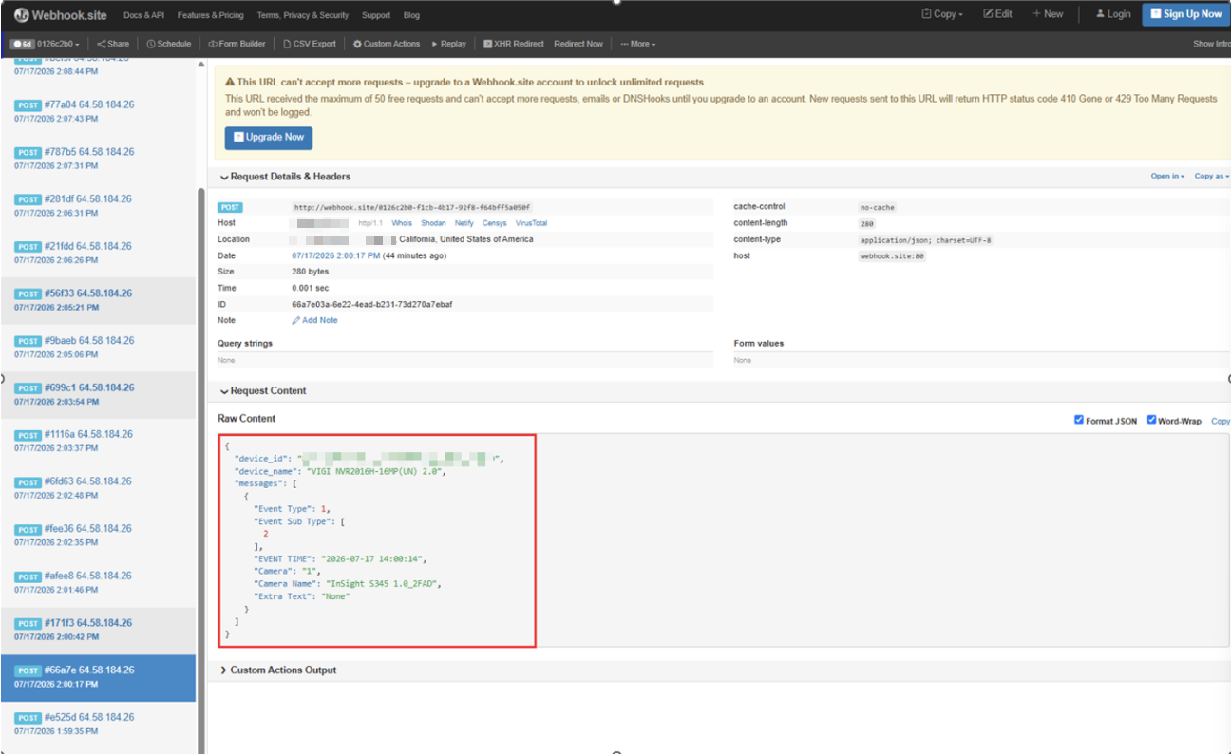
Task: Click Copy link beside Word-Wrap
Action: 1221,421
